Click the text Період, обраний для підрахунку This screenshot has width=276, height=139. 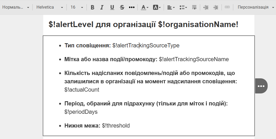[x=110, y=104]
